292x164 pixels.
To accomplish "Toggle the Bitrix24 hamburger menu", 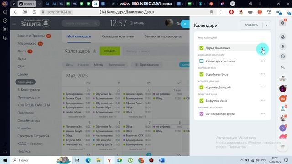I will pos(14,23).
